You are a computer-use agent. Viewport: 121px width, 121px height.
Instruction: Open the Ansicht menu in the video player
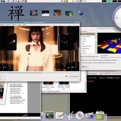click(x=8, y=25)
